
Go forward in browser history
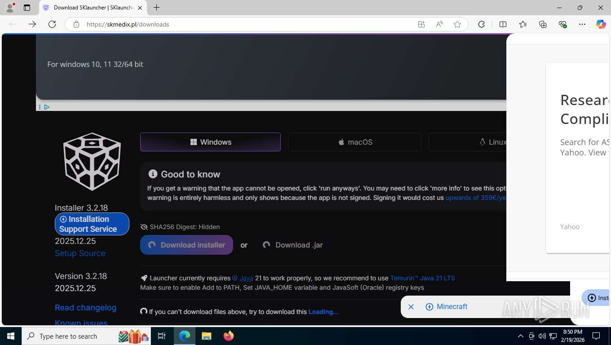(x=32, y=24)
